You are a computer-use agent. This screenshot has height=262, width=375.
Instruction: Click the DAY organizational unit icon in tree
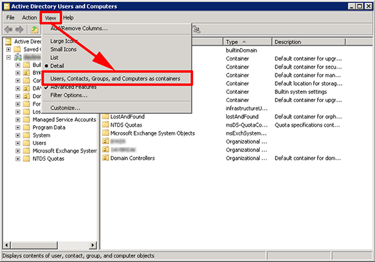tap(27, 88)
